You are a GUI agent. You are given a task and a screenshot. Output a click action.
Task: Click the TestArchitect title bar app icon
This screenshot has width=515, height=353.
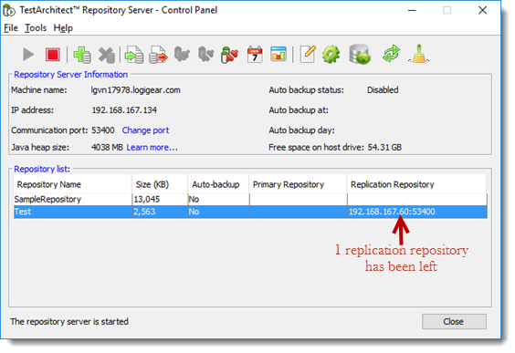(9, 11)
